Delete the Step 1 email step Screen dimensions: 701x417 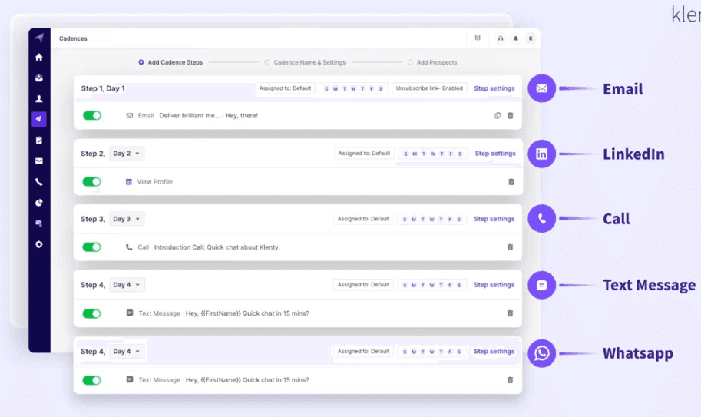[510, 115]
